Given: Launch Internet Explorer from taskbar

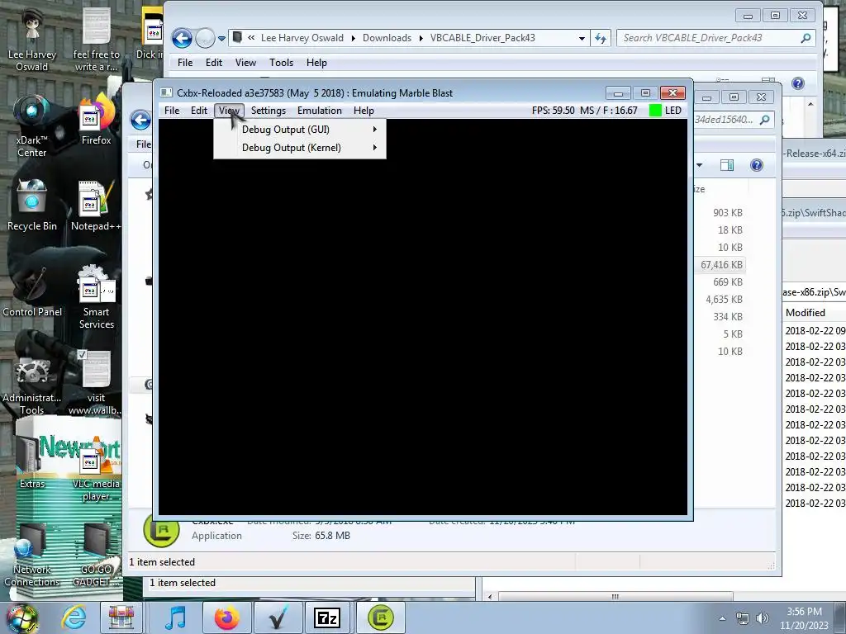Looking at the screenshot, I should pyautogui.click(x=74, y=617).
